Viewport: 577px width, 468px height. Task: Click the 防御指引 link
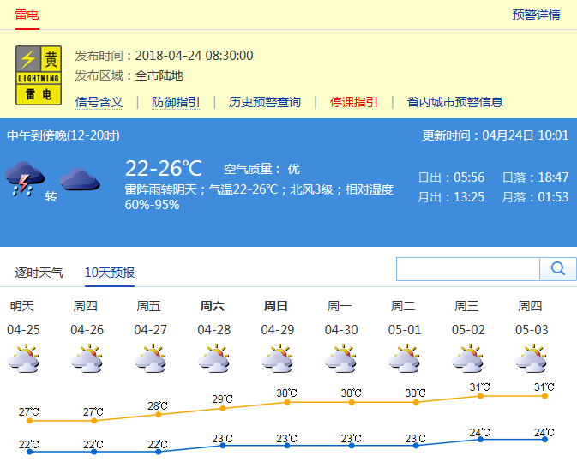176,102
